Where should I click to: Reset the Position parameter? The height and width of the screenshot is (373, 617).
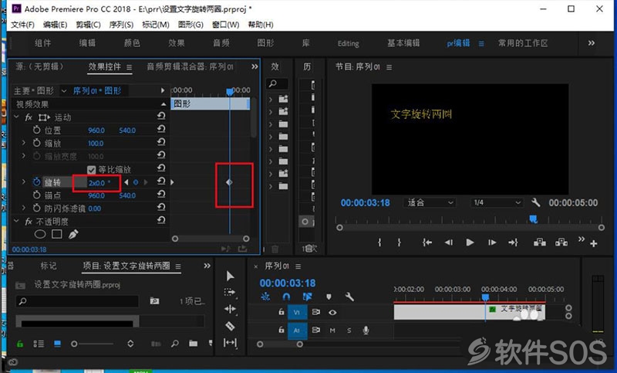coord(161,129)
